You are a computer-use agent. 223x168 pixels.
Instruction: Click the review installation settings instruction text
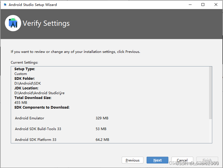pos(75,52)
